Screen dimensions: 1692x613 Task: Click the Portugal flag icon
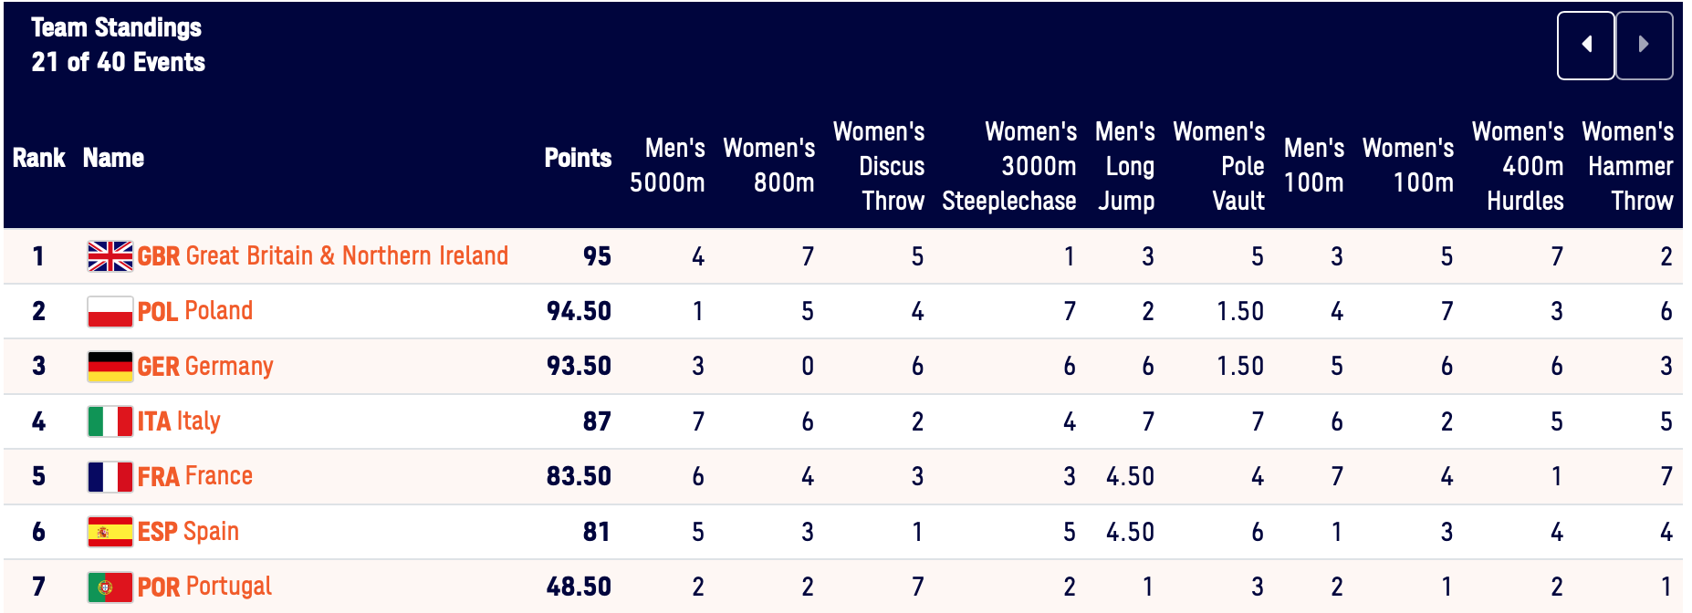pos(110,587)
